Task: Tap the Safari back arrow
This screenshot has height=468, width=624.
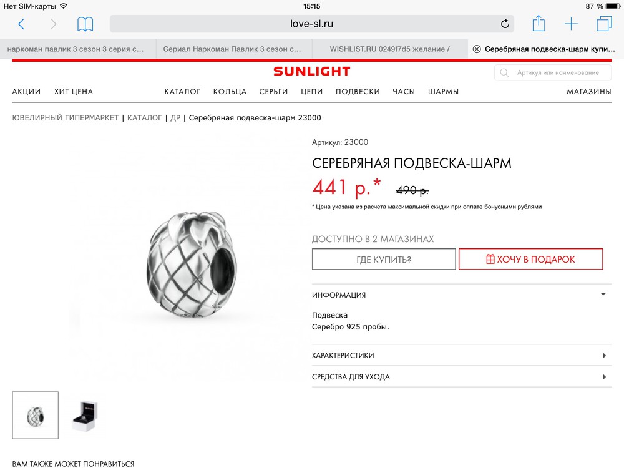Action: point(21,24)
